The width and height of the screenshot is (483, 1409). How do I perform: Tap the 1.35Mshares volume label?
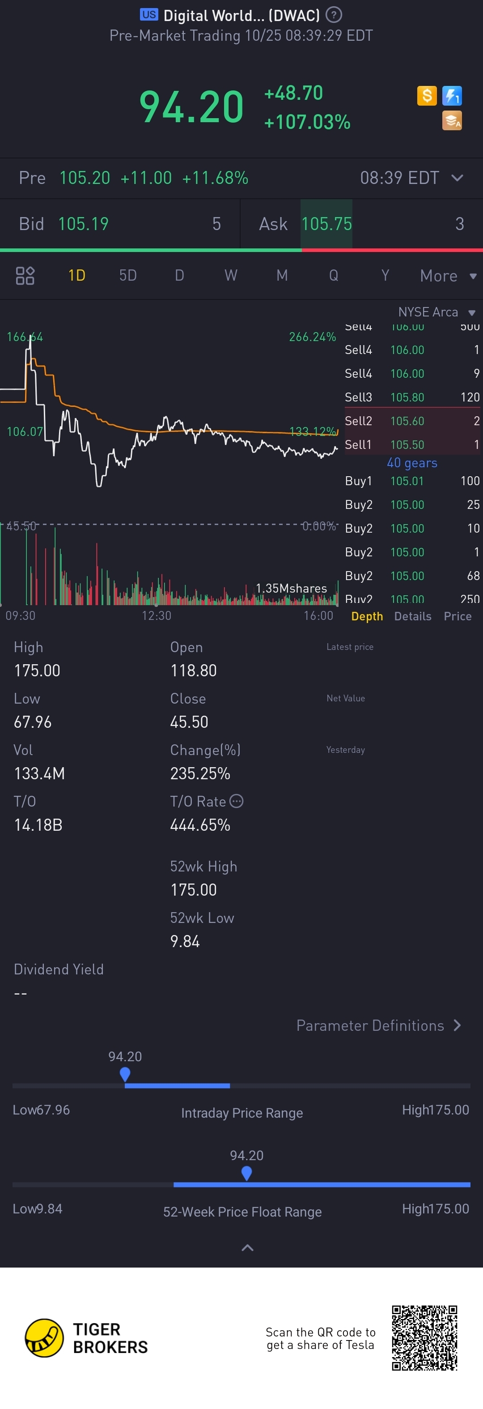291,589
